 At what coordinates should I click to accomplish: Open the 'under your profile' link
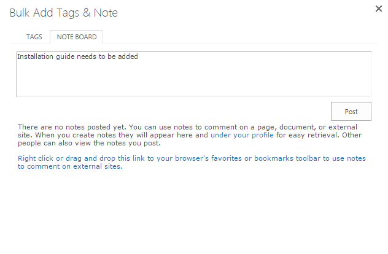point(242,134)
